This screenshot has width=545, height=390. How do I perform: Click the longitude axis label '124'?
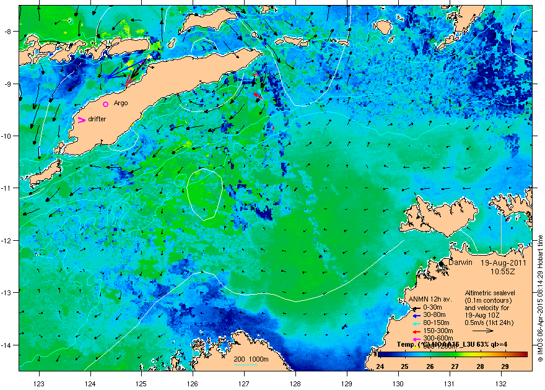point(90,384)
